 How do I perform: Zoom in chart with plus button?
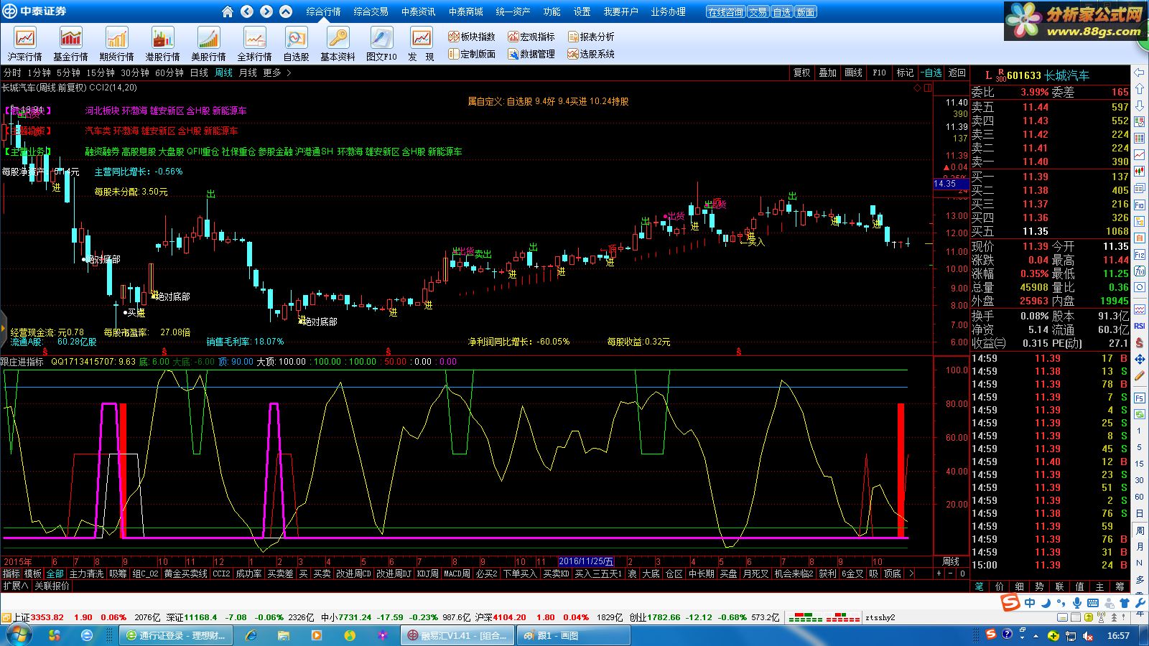point(939,574)
